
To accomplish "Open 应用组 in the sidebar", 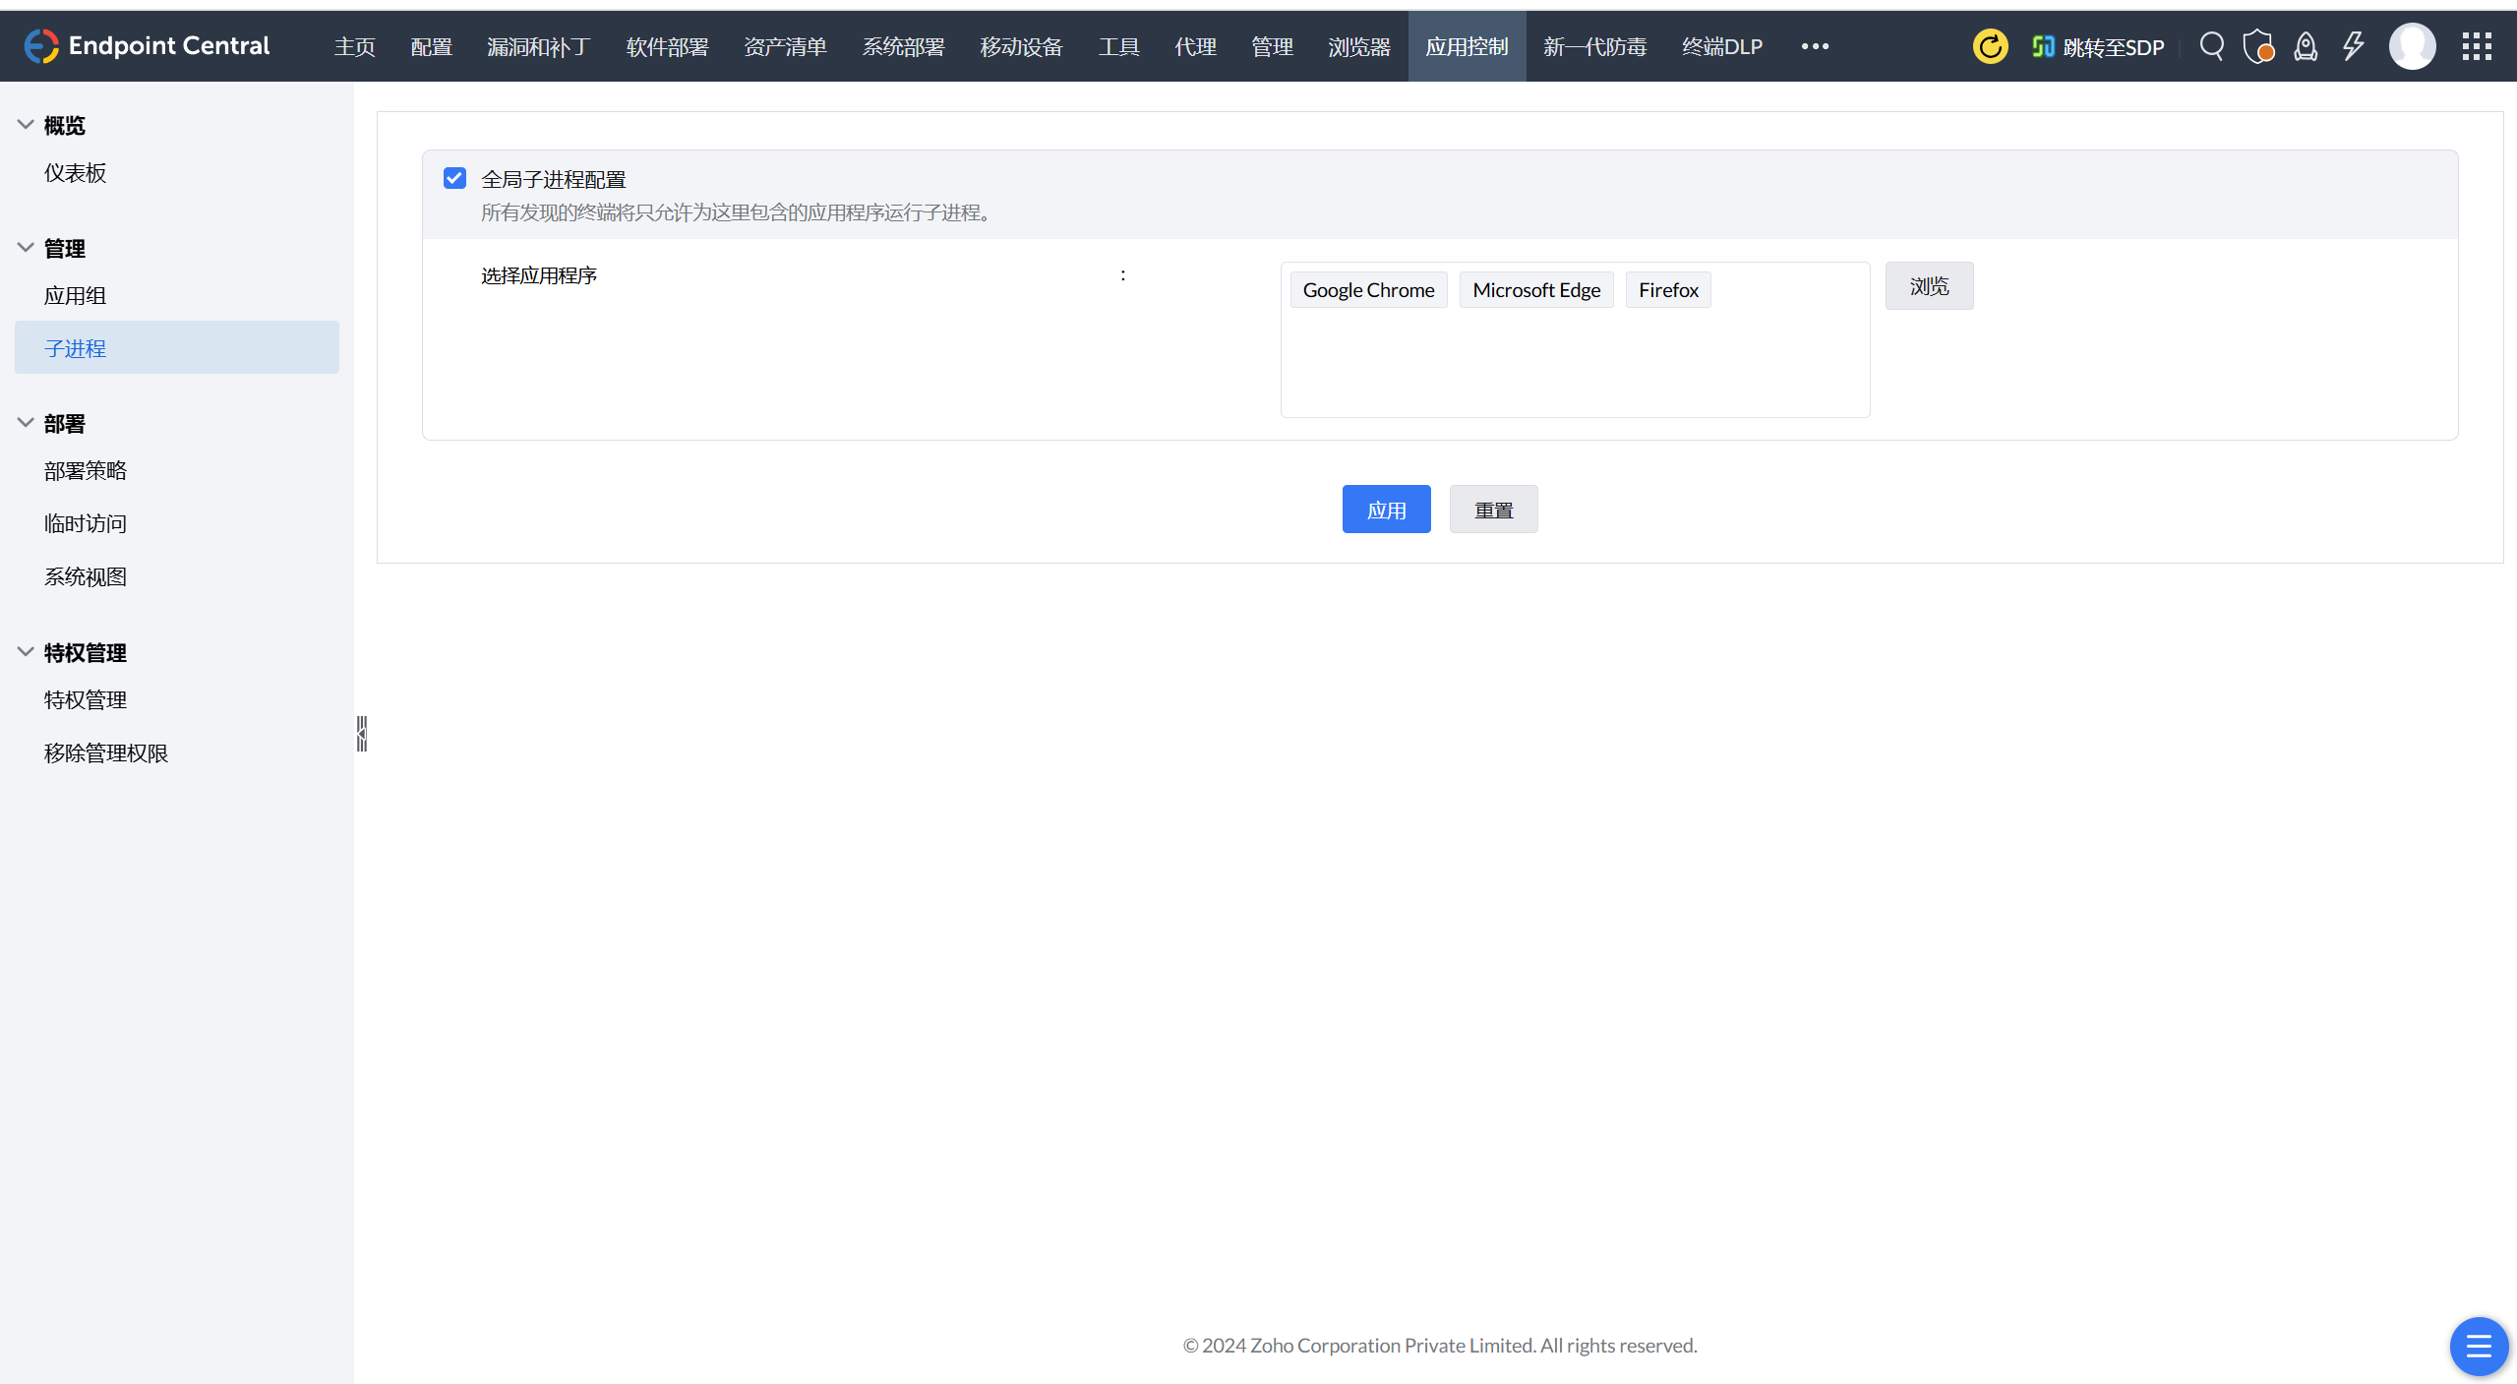I will click(75, 295).
